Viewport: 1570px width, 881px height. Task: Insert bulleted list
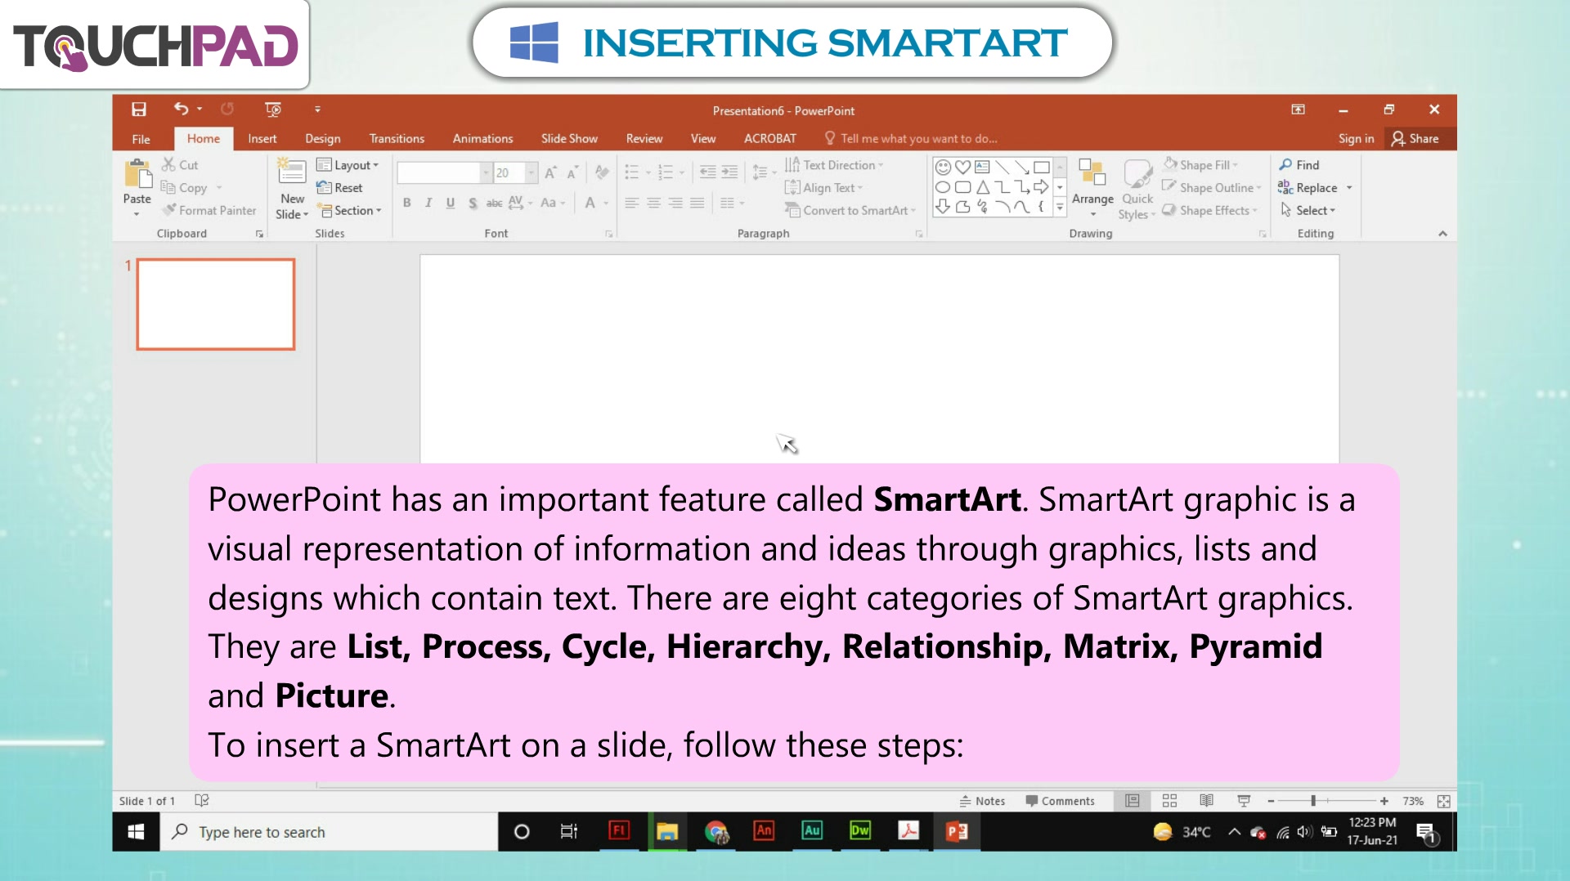coord(632,172)
